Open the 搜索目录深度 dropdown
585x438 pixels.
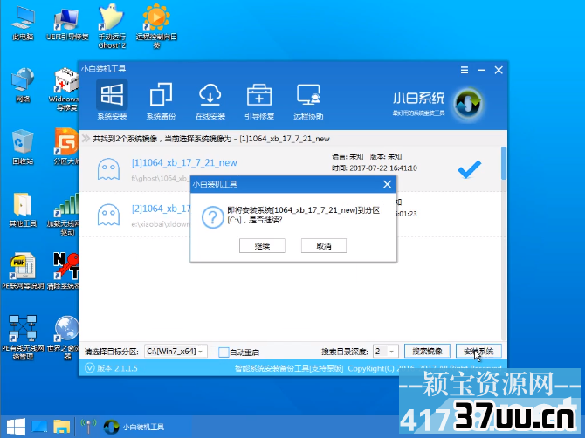(x=386, y=351)
